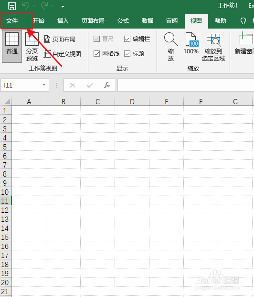The height and width of the screenshot is (297, 254).
Task: Open the 文件 (File) menu
Action: pos(12,20)
